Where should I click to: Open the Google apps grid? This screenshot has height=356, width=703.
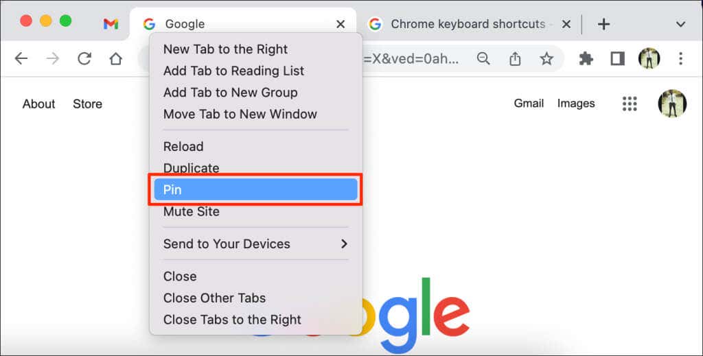point(630,104)
